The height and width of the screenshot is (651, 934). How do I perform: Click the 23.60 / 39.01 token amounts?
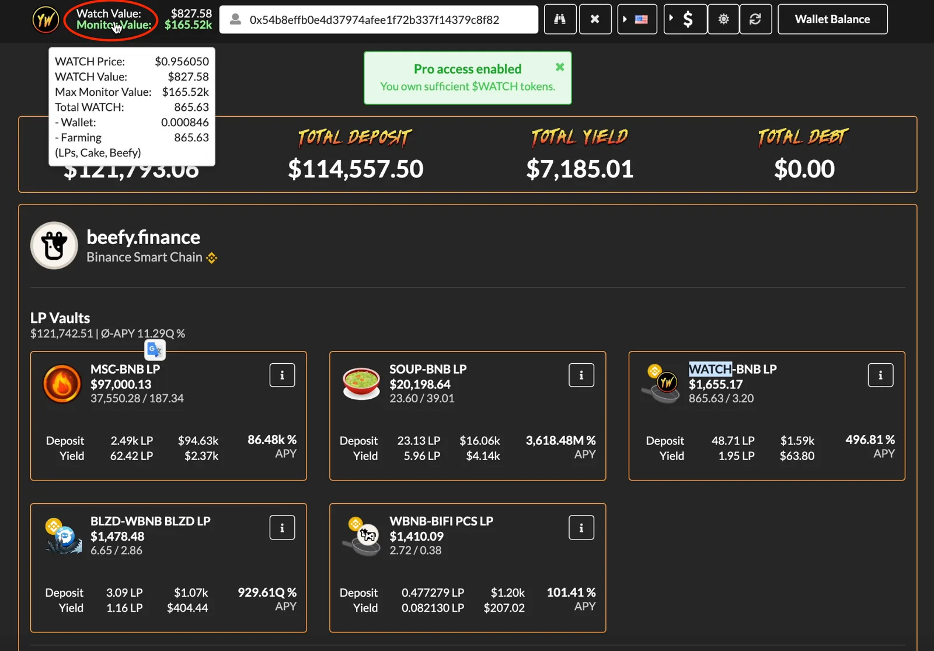coord(421,398)
